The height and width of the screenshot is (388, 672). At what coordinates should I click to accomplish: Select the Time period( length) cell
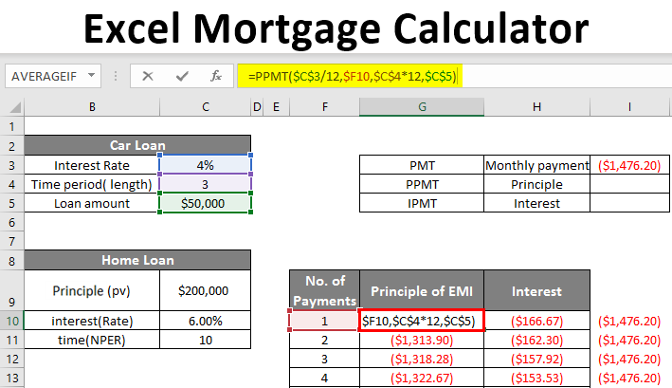pyautogui.click(x=92, y=184)
